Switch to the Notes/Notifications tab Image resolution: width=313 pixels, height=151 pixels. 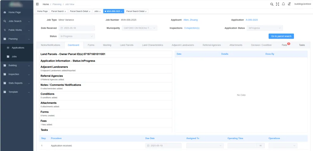point(51,45)
